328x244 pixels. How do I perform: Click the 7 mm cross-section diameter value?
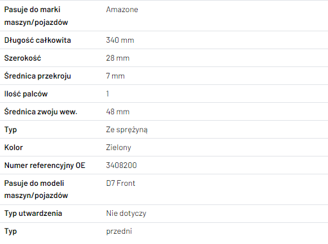[x=115, y=76]
